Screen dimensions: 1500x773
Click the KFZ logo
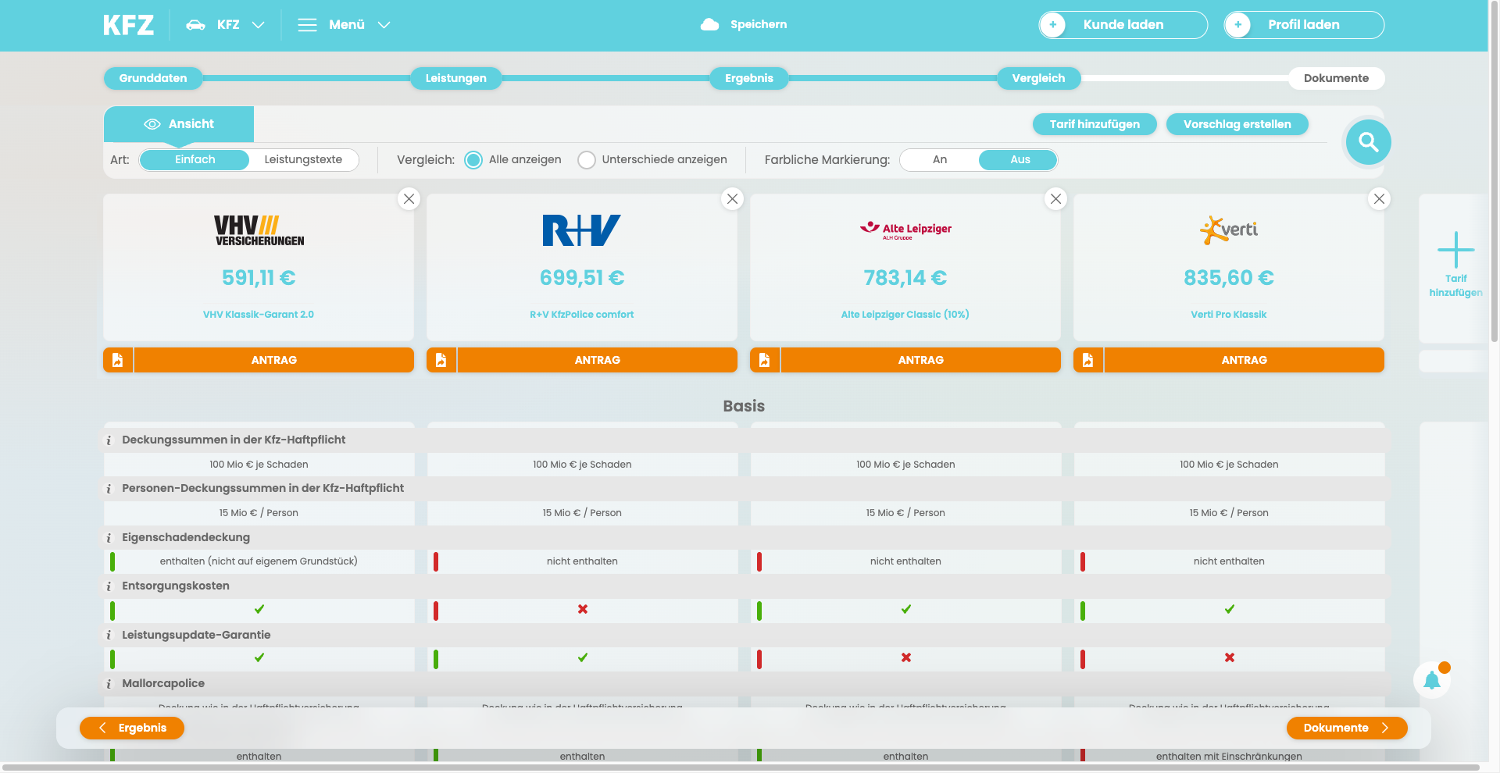tap(128, 25)
